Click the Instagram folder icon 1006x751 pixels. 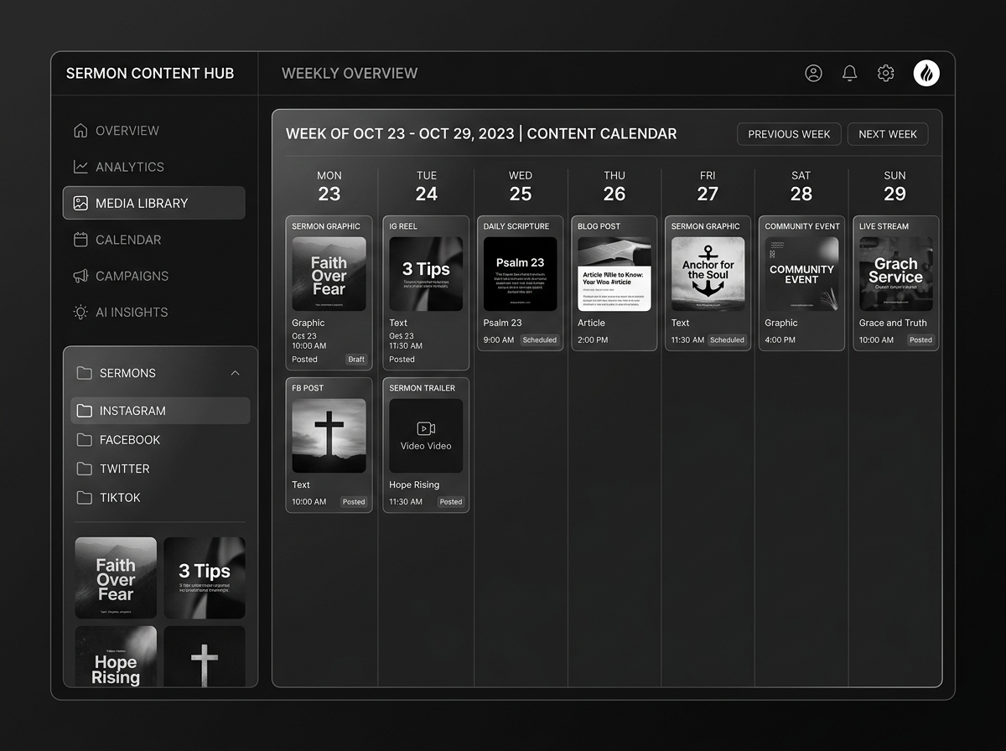point(84,411)
